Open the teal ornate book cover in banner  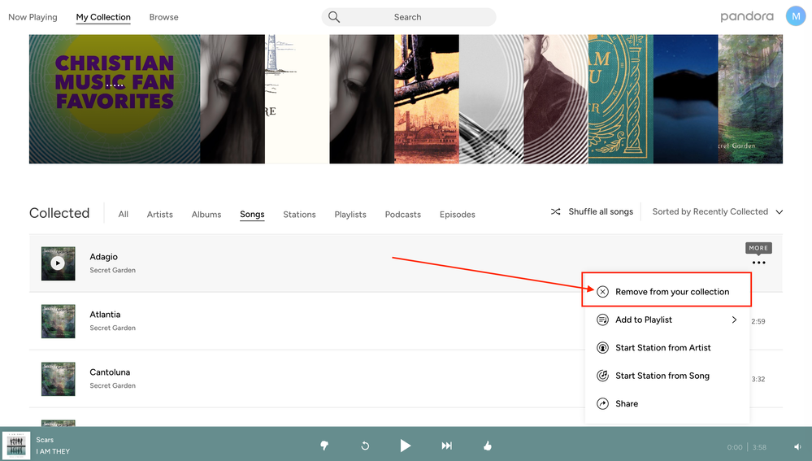[x=620, y=99]
